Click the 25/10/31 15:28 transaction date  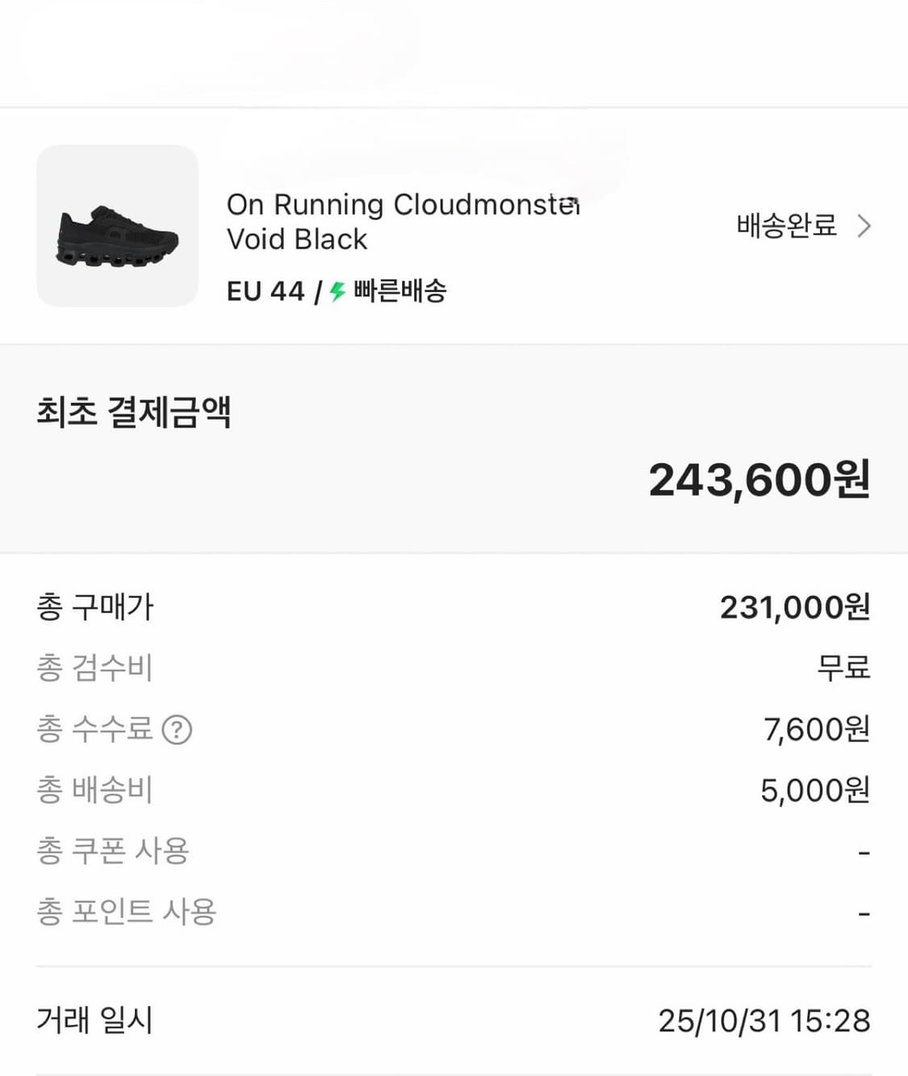tap(764, 1021)
